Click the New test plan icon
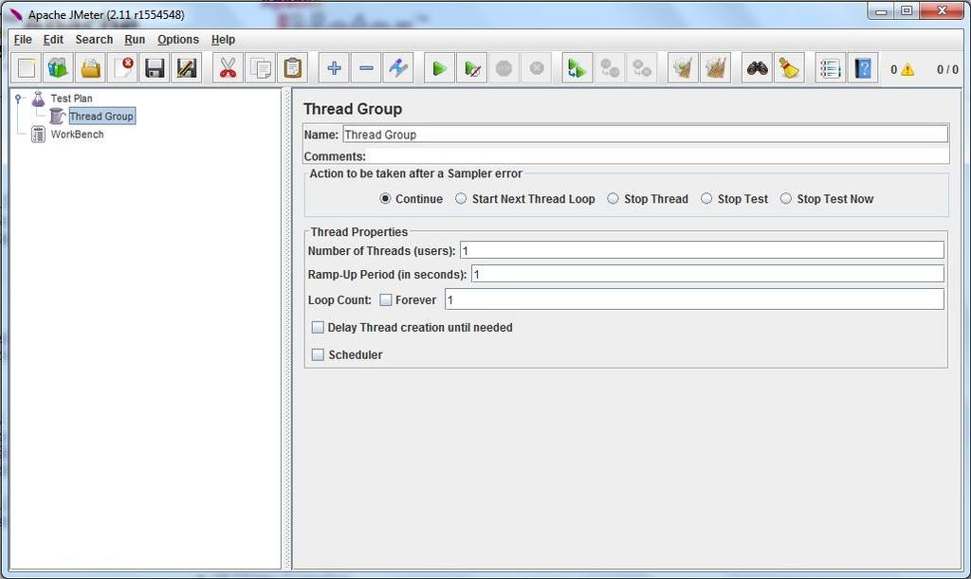The height and width of the screenshot is (579, 971). pyautogui.click(x=26, y=68)
